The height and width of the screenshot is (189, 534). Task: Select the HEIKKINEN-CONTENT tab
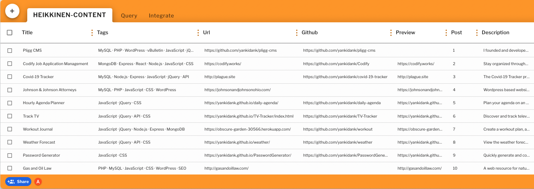(x=70, y=15)
